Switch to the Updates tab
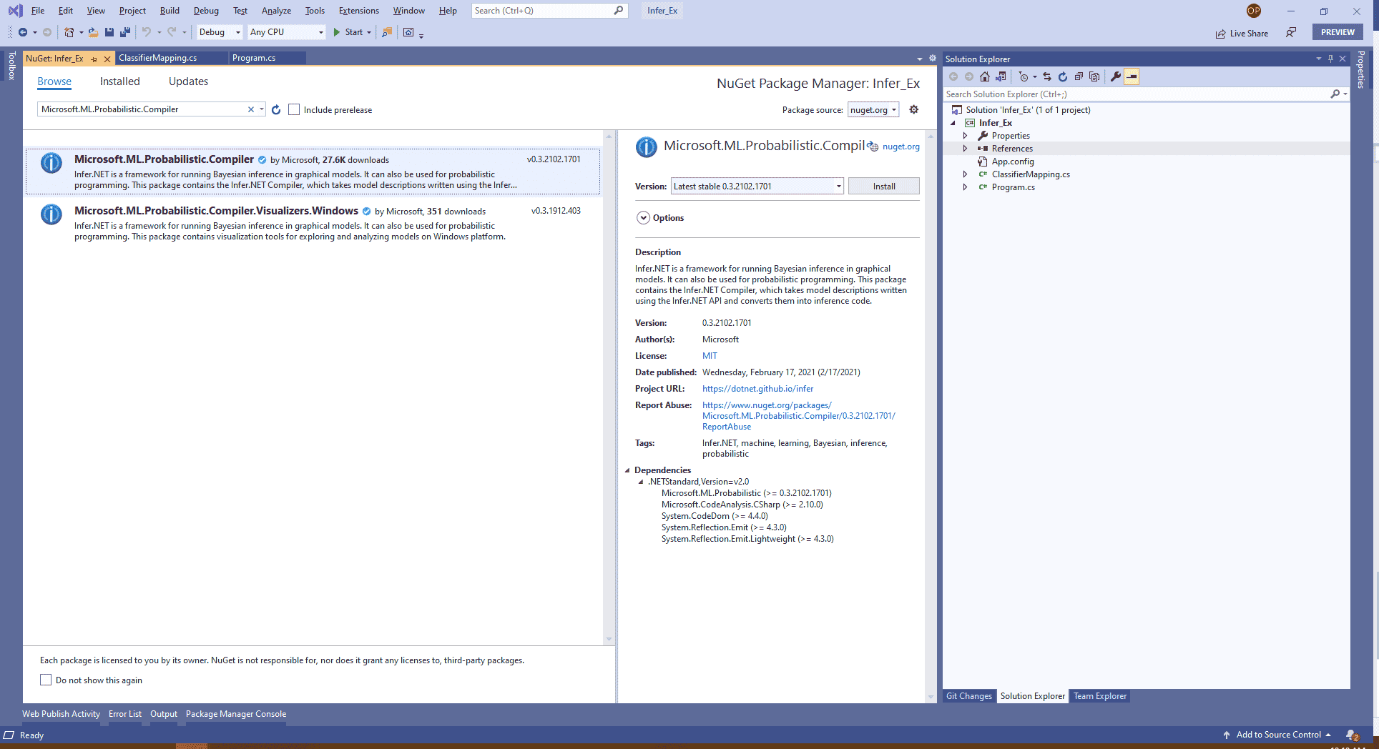The image size is (1379, 749). [x=188, y=81]
